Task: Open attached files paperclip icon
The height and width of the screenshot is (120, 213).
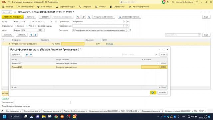Action: pyautogui.click(x=84, y=17)
